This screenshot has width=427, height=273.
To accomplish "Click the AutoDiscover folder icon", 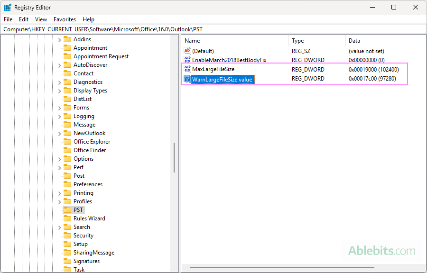I will pyautogui.click(x=67, y=65).
